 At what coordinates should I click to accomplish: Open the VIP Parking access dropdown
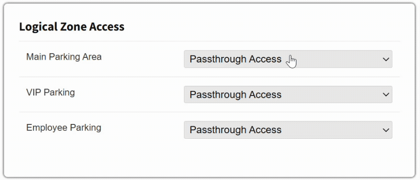[x=288, y=94]
